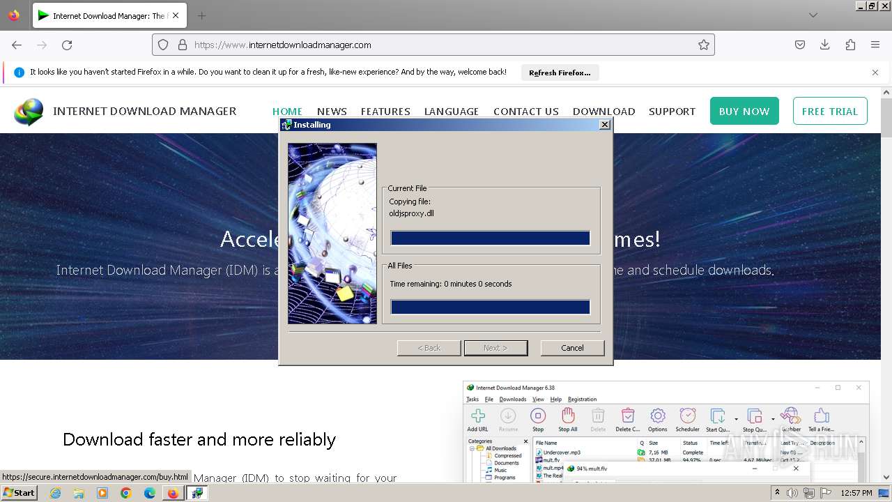Click the page scrollbar up arrow
The image size is (892, 502).
(x=886, y=92)
